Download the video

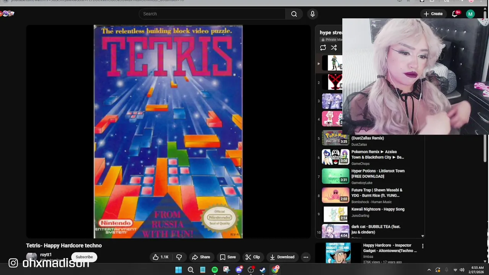pyautogui.click(x=282, y=257)
